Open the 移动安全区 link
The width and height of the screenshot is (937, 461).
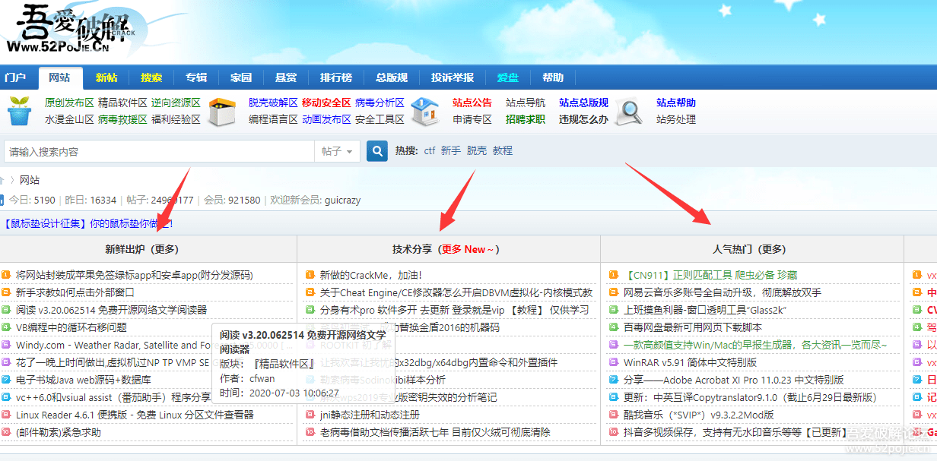click(x=326, y=103)
